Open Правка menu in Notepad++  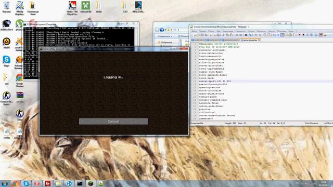(203, 31)
